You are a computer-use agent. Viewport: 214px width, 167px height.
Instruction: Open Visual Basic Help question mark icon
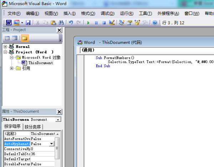[x=155, y=23]
